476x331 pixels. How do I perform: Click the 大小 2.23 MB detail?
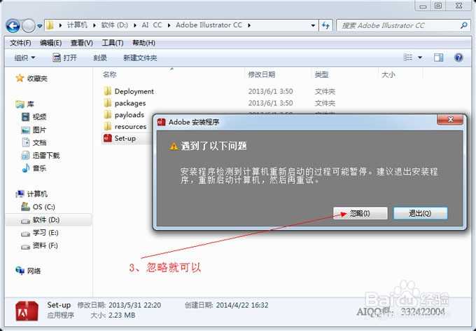(x=113, y=316)
